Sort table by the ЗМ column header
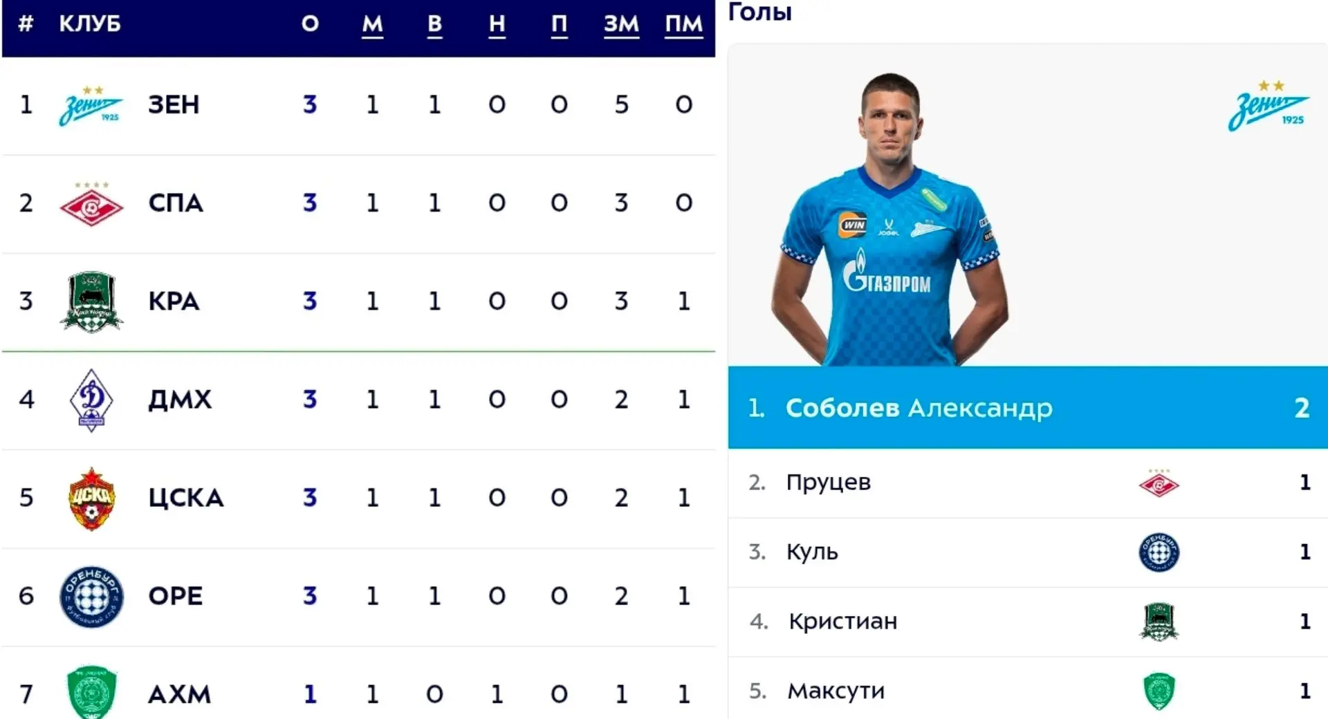The image size is (1328, 719). pos(621,24)
